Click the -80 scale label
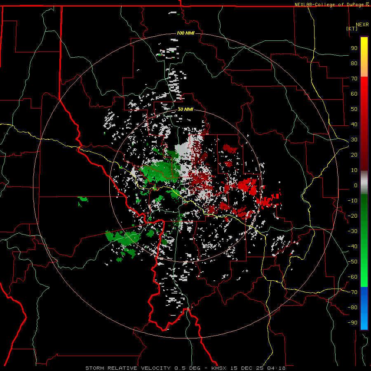 pyautogui.click(x=352, y=308)
